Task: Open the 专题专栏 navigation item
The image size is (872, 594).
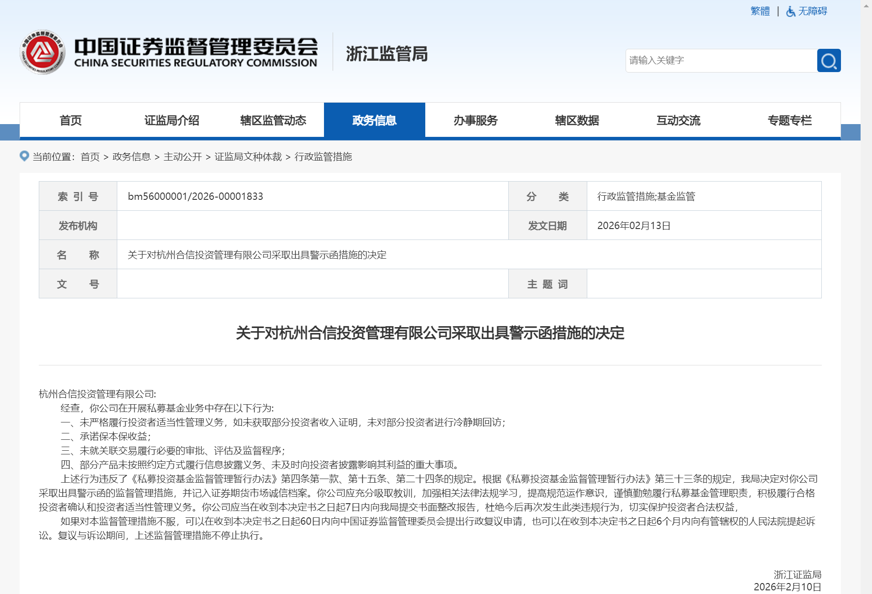Action: 789,120
